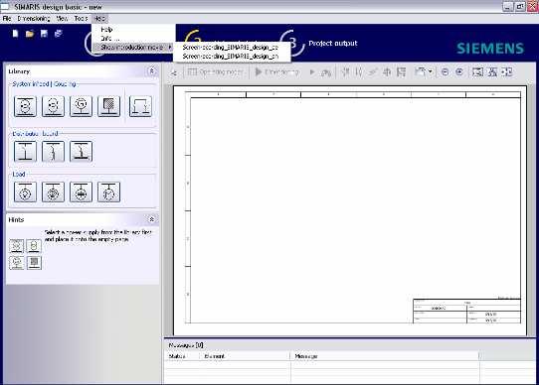The height and width of the screenshot is (385, 539).
Task: Open the dropdown arrow beside view toolbar icon
Action: 430,71
